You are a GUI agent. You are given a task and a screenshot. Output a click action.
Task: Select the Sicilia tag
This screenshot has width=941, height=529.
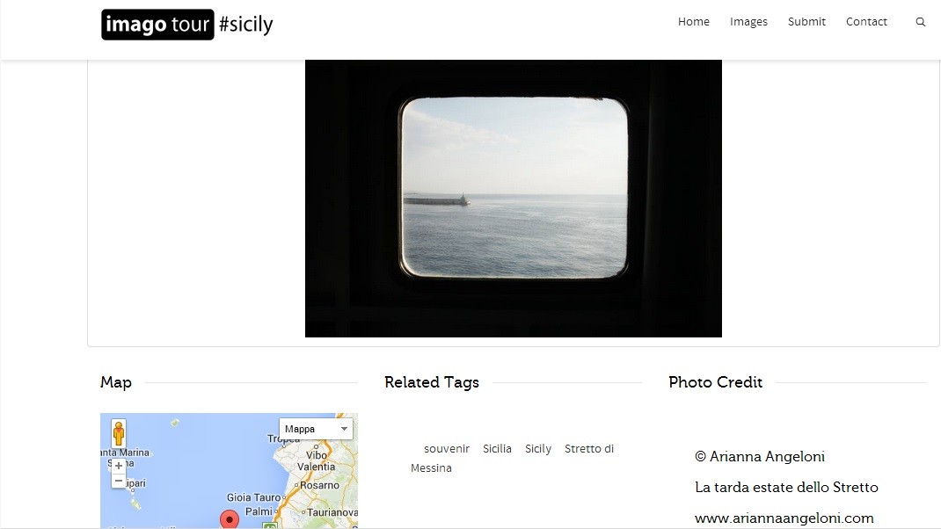[497, 449]
